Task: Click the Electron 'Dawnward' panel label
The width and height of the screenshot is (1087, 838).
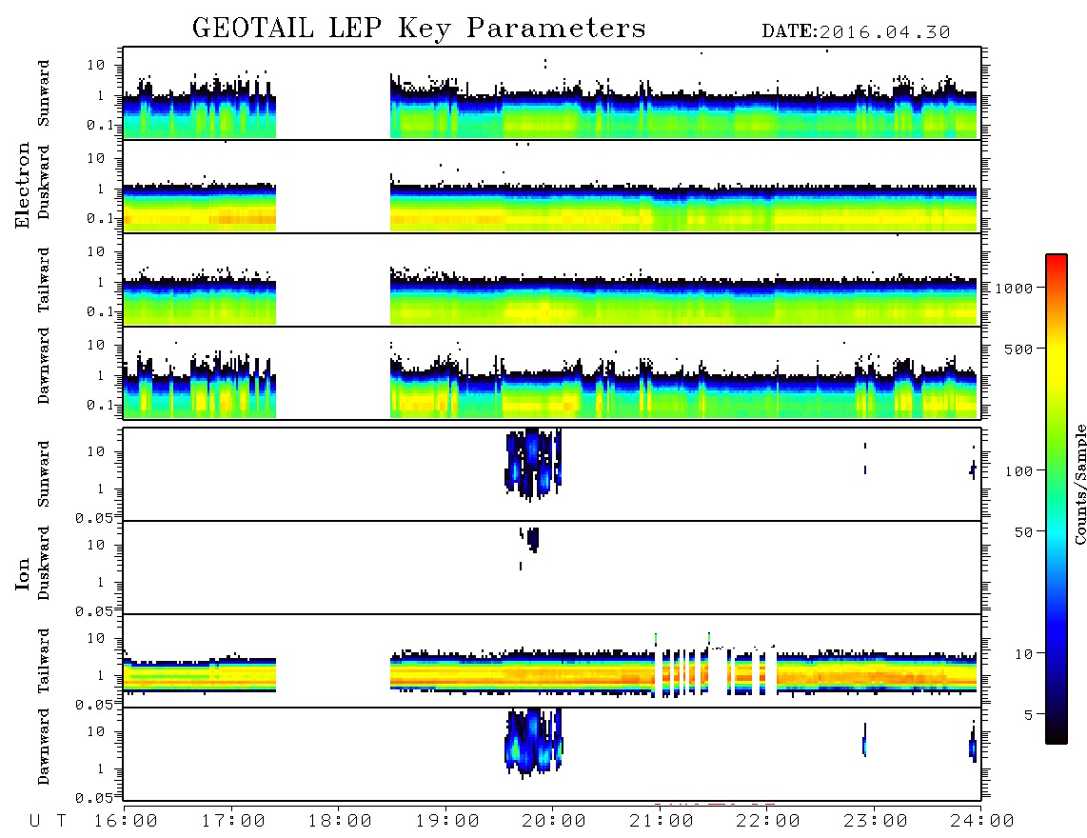Action: pyautogui.click(x=44, y=366)
